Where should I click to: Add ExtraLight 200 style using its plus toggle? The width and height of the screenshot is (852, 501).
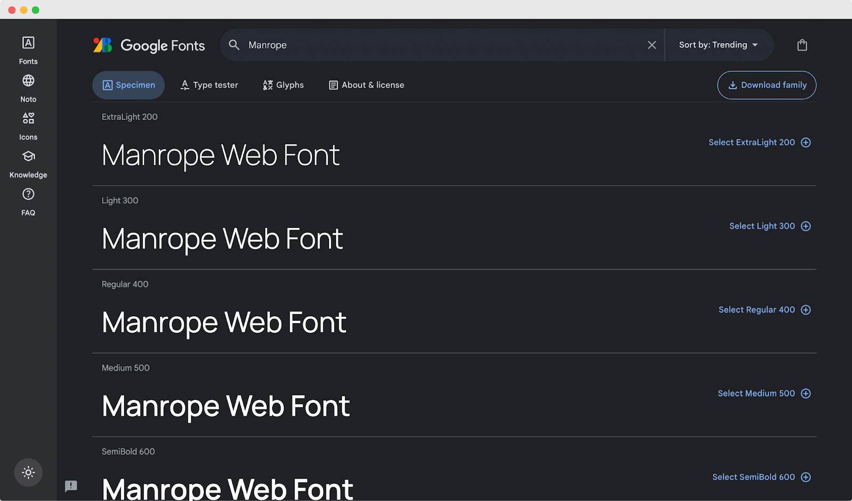[x=806, y=142]
